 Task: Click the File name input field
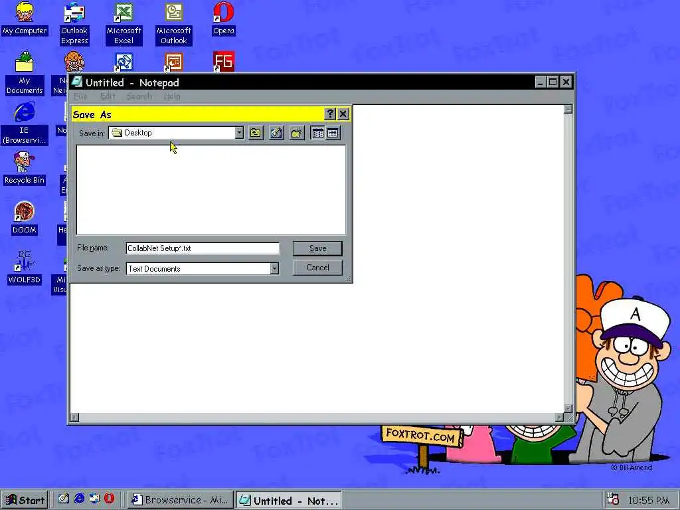click(203, 248)
